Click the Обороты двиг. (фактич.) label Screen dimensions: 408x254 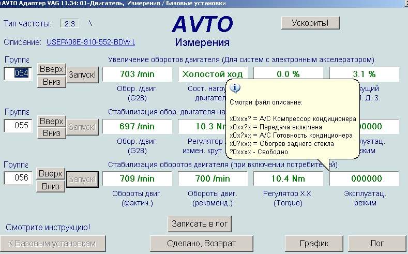(x=137, y=198)
